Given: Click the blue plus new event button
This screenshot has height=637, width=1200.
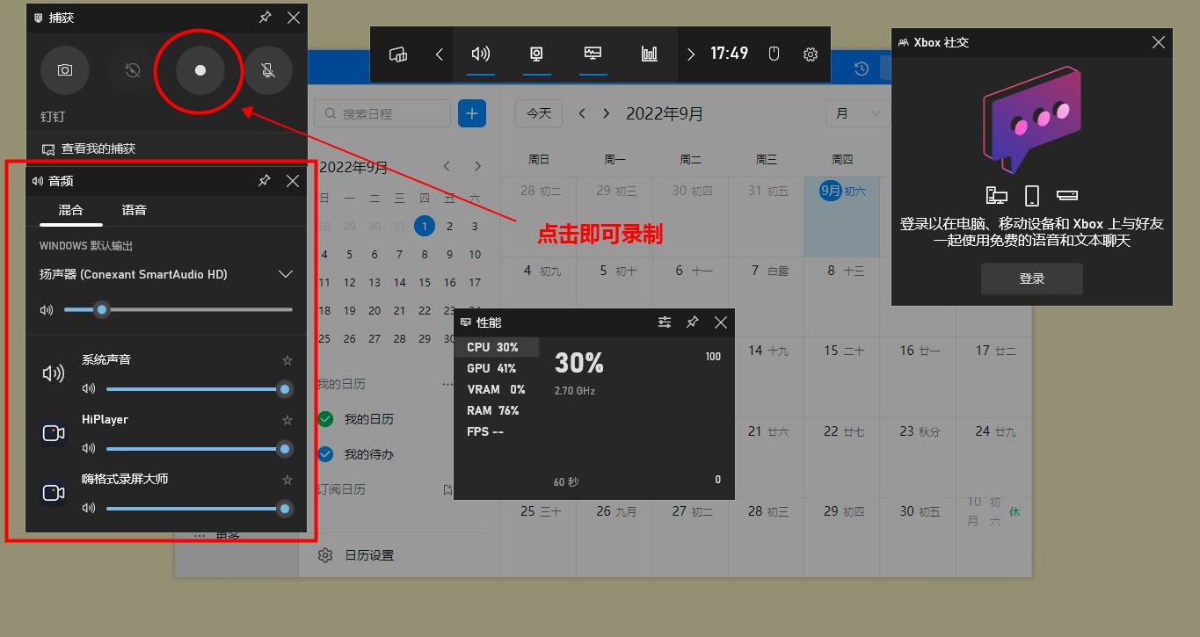Looking at the screenshot, I should 472,113.
